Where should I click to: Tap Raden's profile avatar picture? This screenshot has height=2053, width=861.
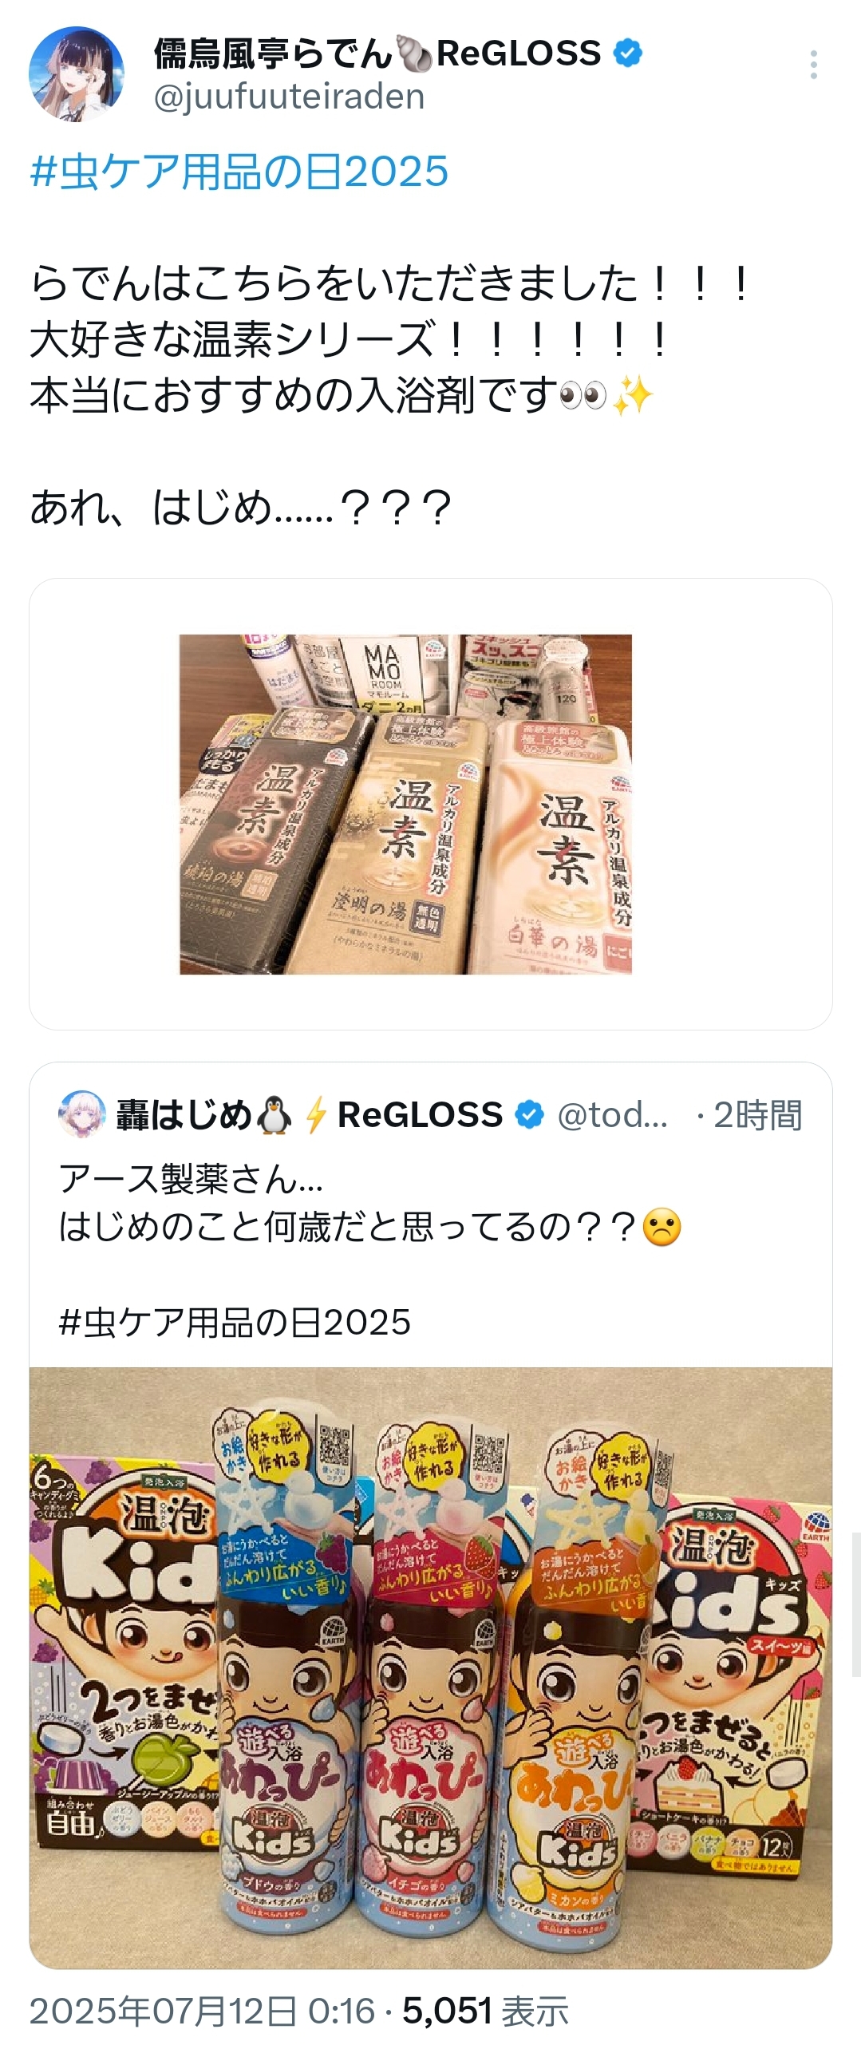tap(77, 73)
